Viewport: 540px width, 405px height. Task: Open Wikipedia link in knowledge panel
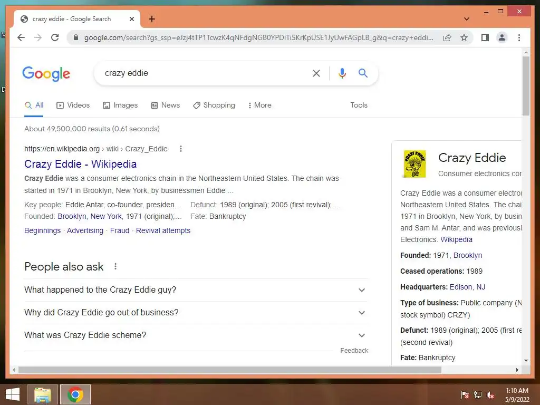tap(456, 240)
